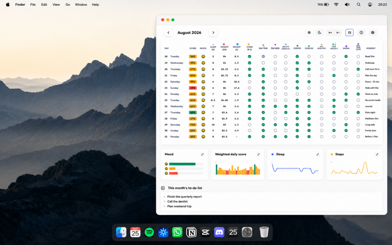This screenshot has width=392, height=245.
Task: Open Spotlight search in the menu bar
Action: pyautogui.click(x=358, y=5)
